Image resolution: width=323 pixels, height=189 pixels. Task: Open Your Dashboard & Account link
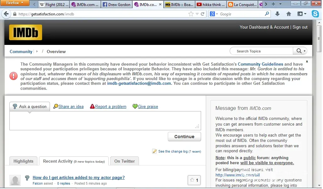coord(264,27)
